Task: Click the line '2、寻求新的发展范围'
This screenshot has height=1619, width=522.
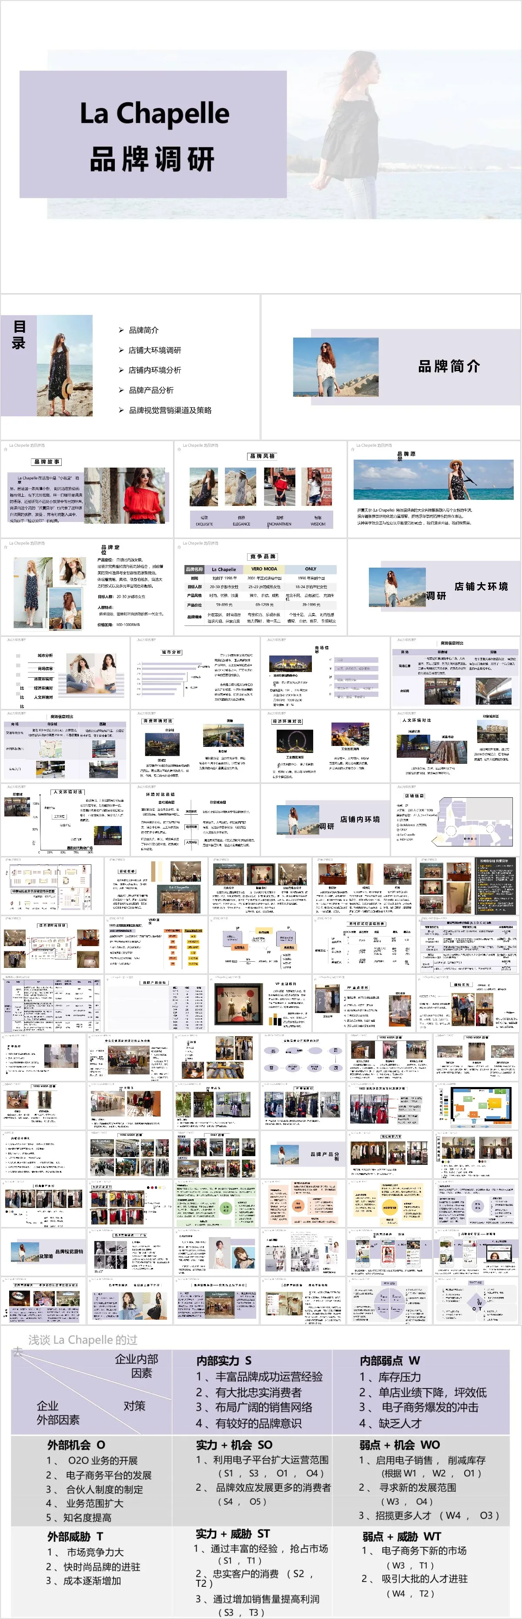Action: pyautogui.click(x=407, y=1488)
